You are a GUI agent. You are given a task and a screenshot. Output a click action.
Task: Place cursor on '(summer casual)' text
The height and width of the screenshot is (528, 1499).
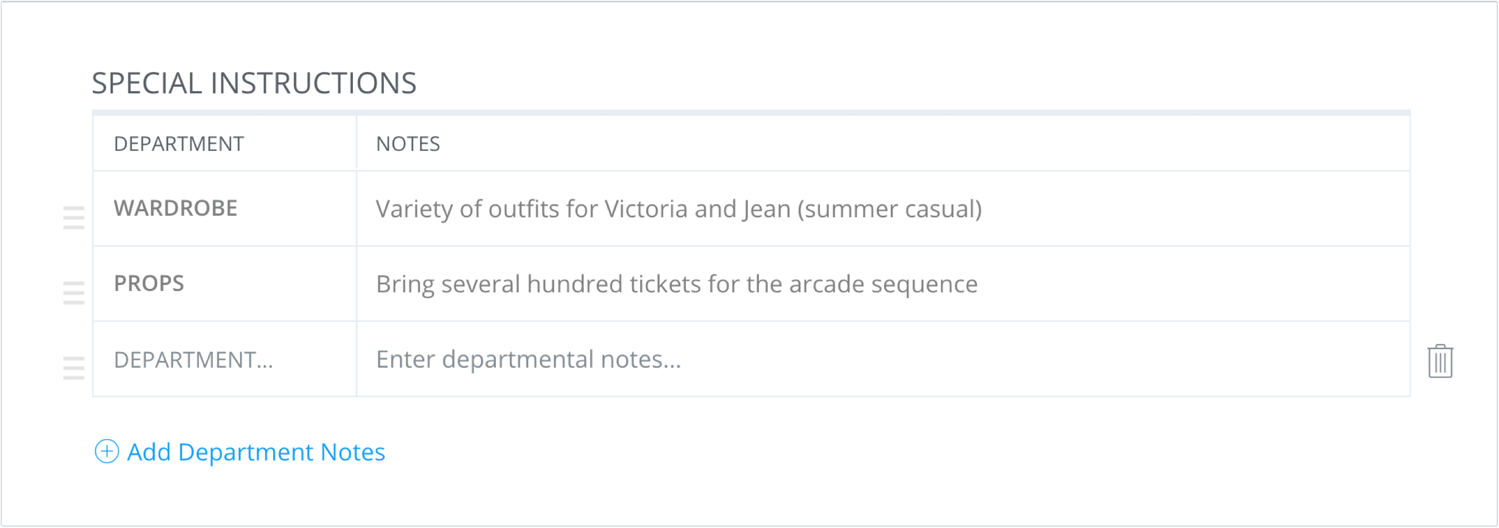[x=890, y=209]
